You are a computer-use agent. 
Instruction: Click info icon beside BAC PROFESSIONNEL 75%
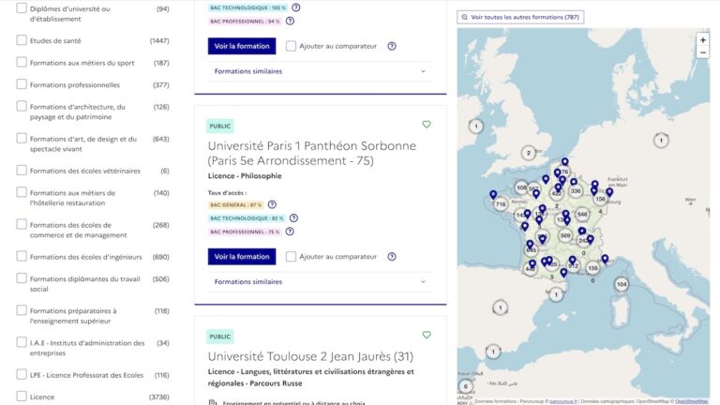[x=290, y=232]
